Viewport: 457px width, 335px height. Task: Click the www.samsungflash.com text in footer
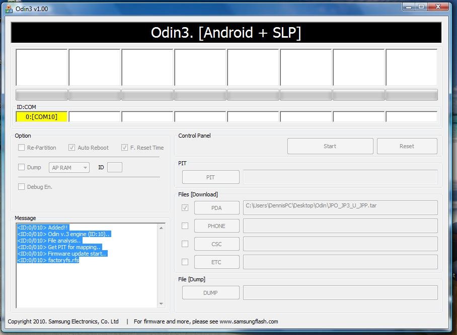249,321
